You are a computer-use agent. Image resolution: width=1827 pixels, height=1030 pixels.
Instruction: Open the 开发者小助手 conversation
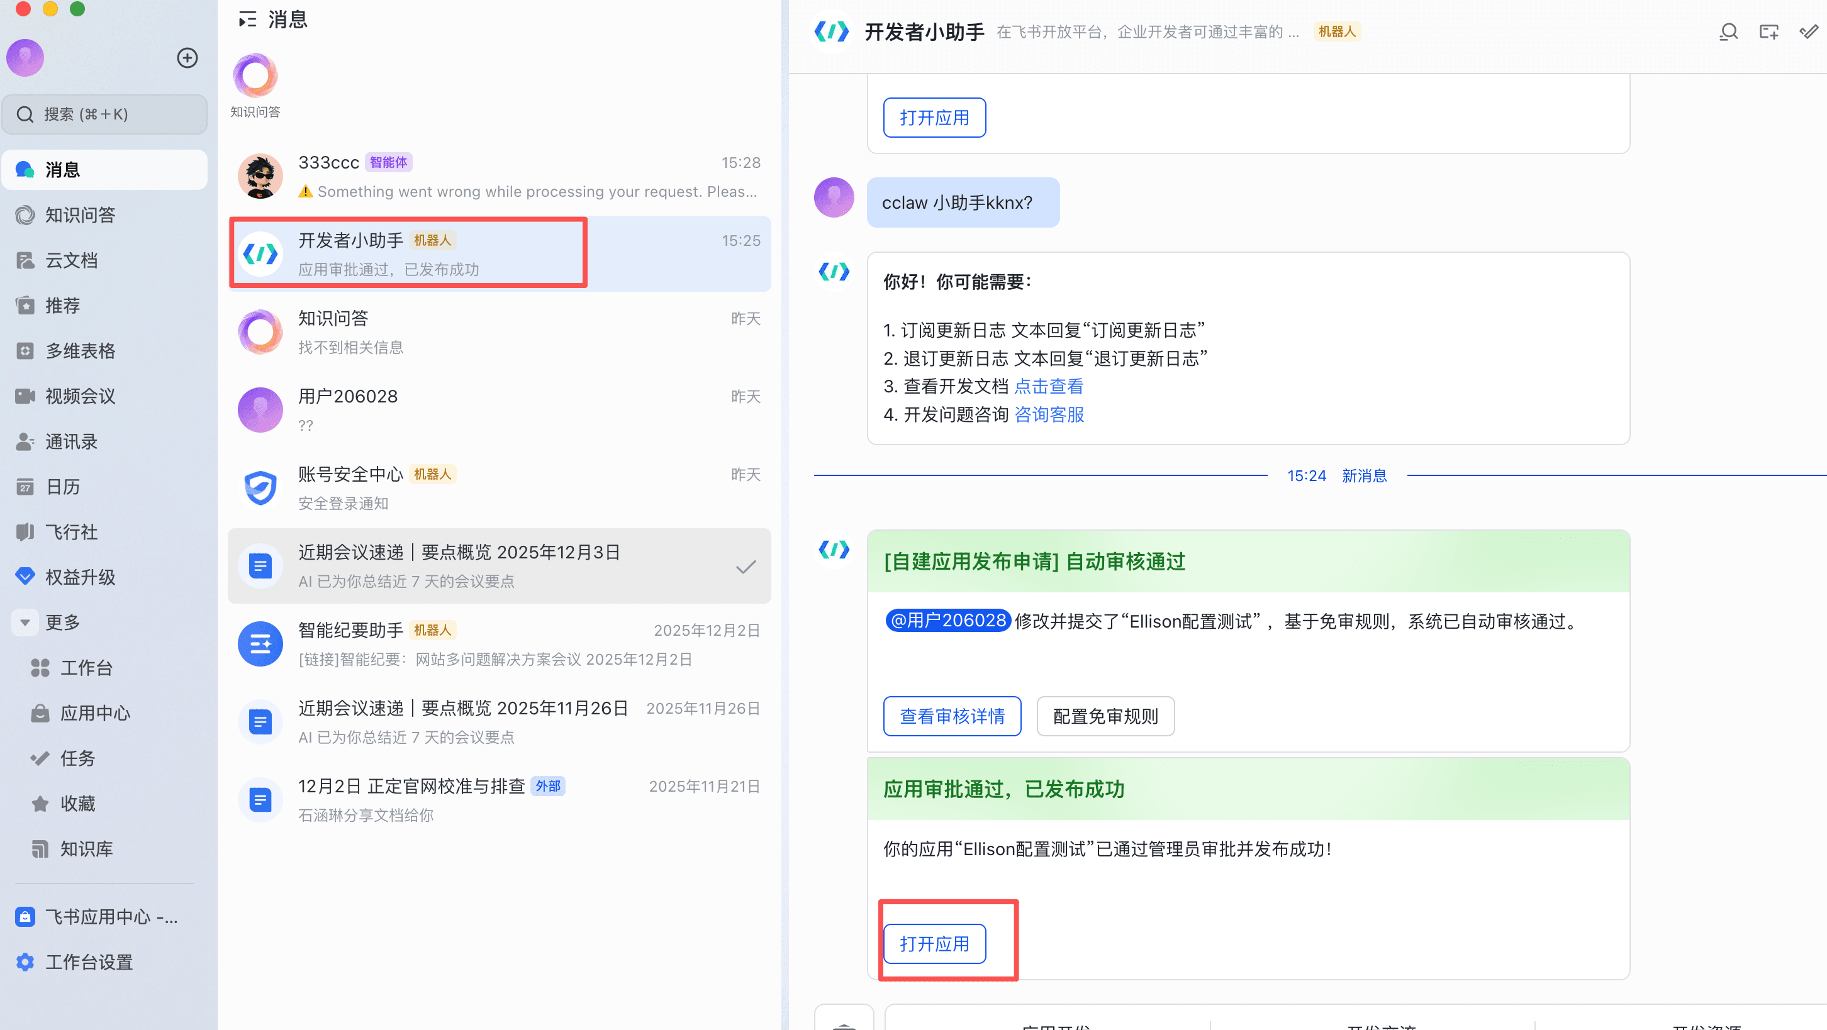point(500,254)
